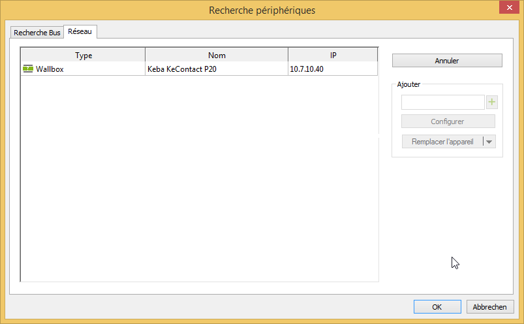Click the 10.7.10.40 IP address cell

(x=308, y=69)
